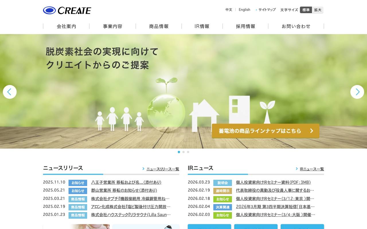The height and width of the screenshot is (229, 367).
Task: Switch the site language to English
Action: [244, 10]
